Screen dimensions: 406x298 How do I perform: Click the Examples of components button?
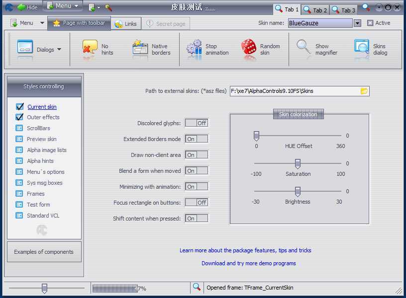(x=44, y=252)
